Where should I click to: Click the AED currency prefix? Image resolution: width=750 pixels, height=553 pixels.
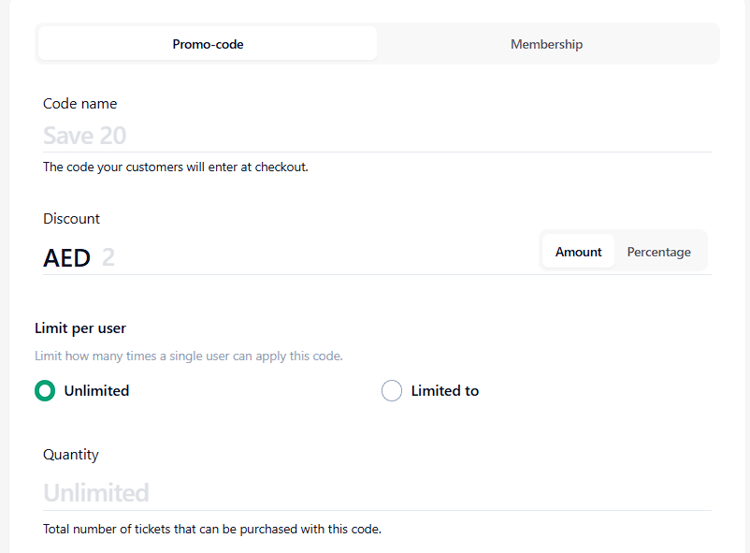(x=66, y=258)
